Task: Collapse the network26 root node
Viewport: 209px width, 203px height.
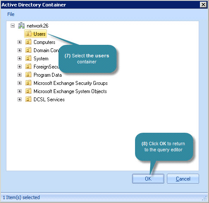Action: [x=12, y=26]
